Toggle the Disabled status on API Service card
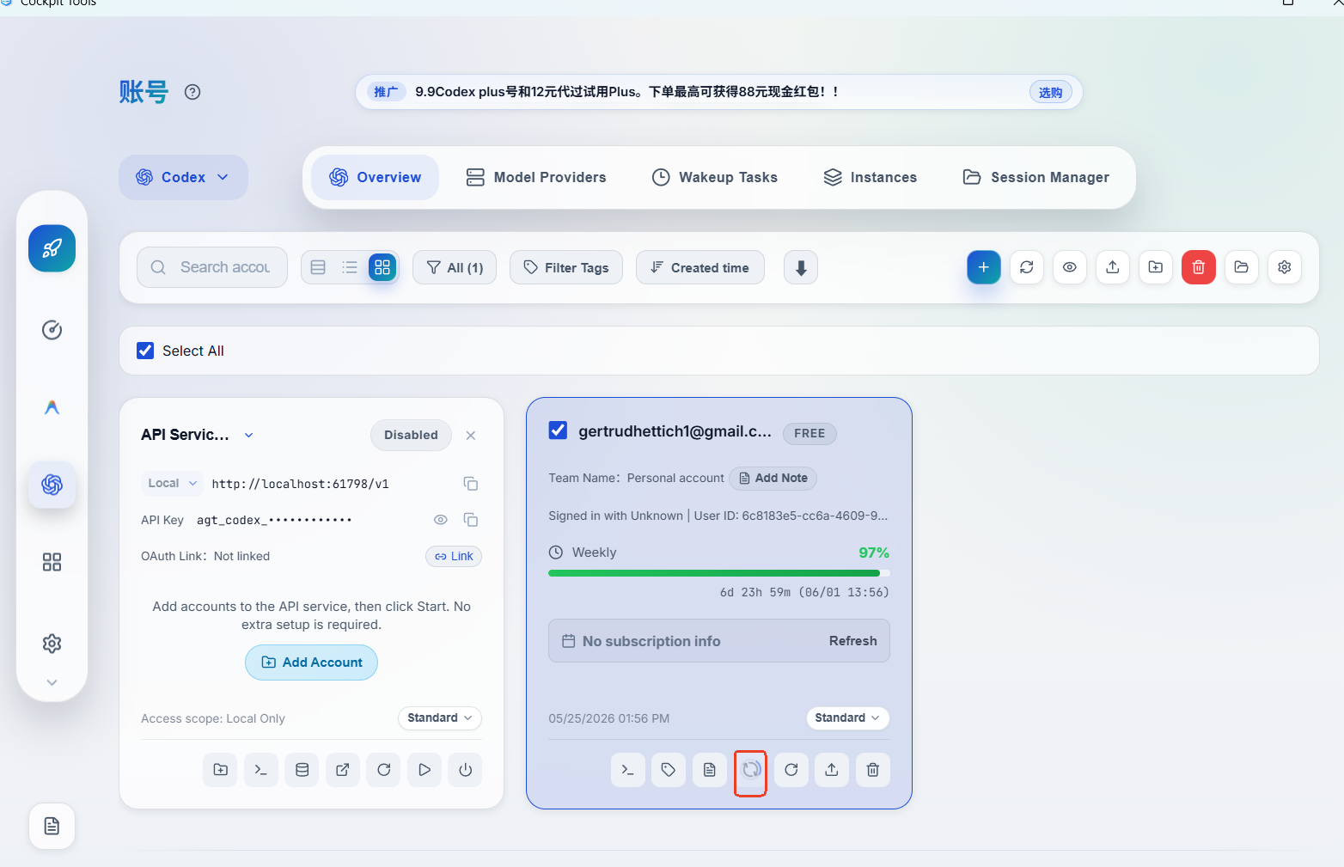 pyautogui.click(x=411, y=435)
